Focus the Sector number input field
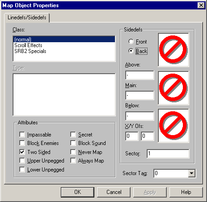207x202 pixels. [x=168, y=154]
